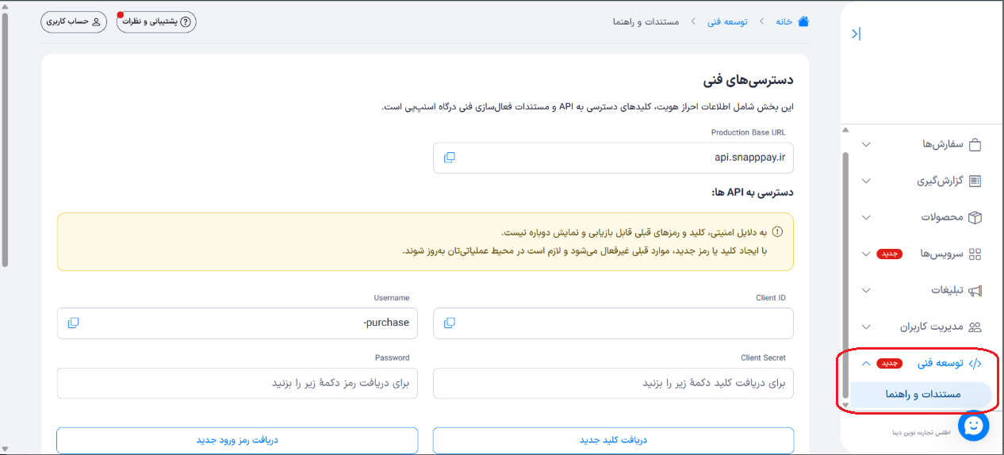Image resolution: width=1004 pixels, height=455 pixels.
Task: Copy the Username field value
Action: tap(74, 323)
